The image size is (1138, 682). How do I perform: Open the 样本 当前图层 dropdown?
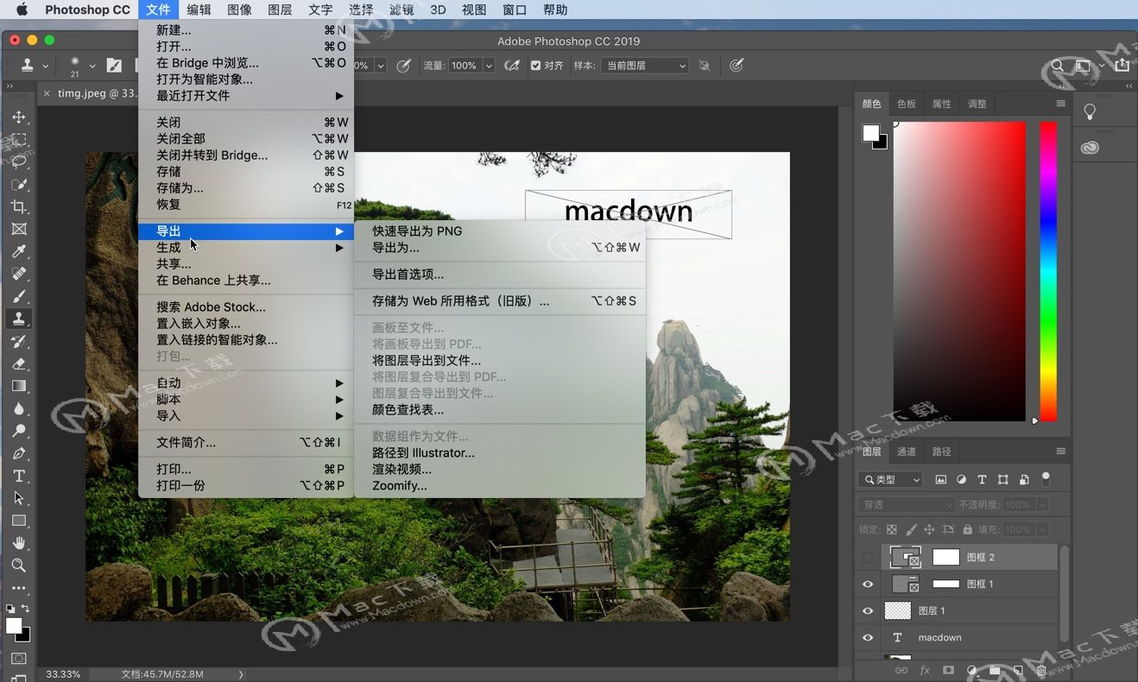(x=645, y=66)
